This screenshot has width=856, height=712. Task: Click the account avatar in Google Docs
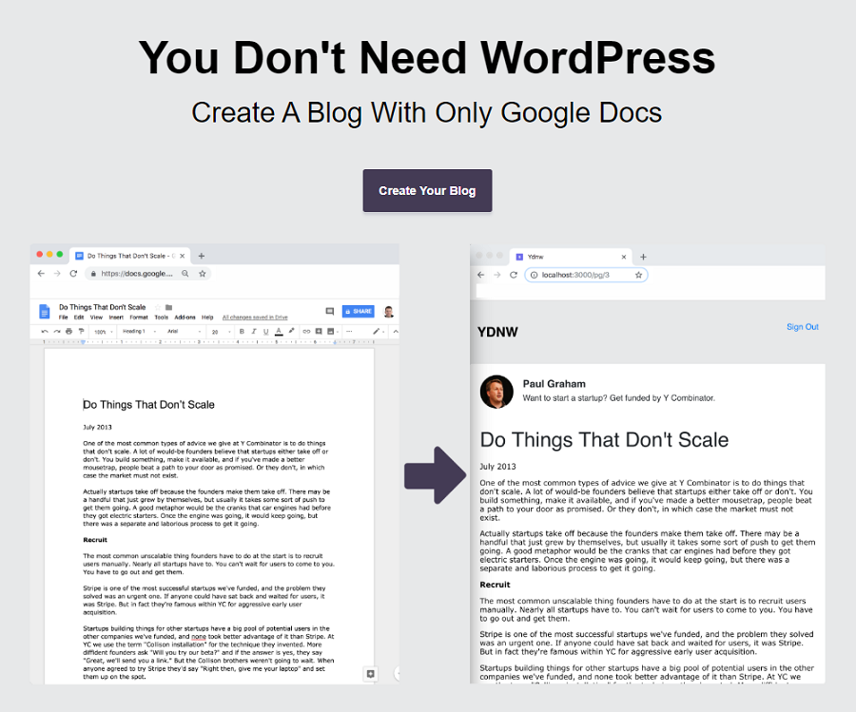[x=389, y=312]
